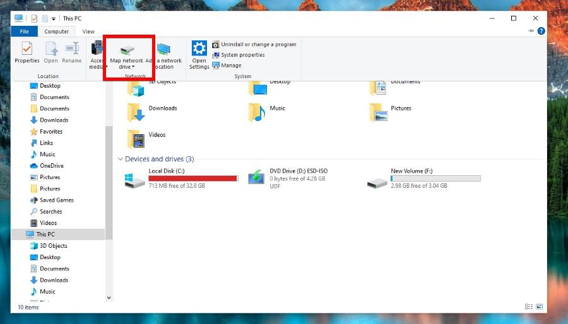Open the File tab
The height and width of the screenshot is (324, 568).
pyautogui.click(x=24, y=32)
